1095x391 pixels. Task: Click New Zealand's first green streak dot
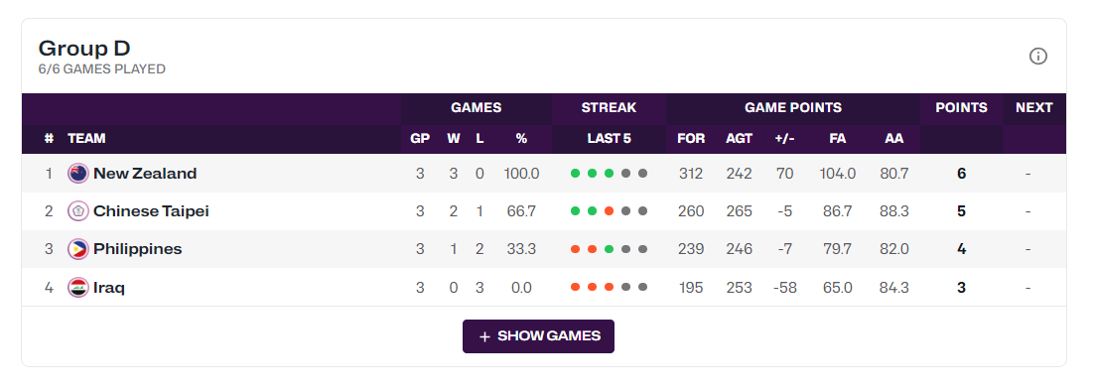pyautogui.click(x=575, y=173)
